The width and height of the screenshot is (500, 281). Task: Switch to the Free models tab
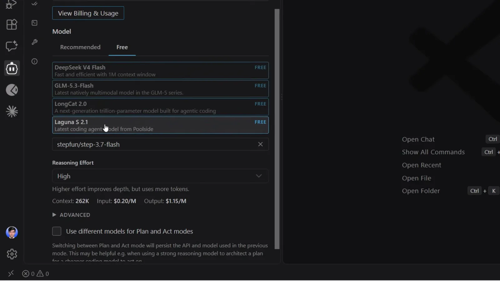[x=122, y=47]
